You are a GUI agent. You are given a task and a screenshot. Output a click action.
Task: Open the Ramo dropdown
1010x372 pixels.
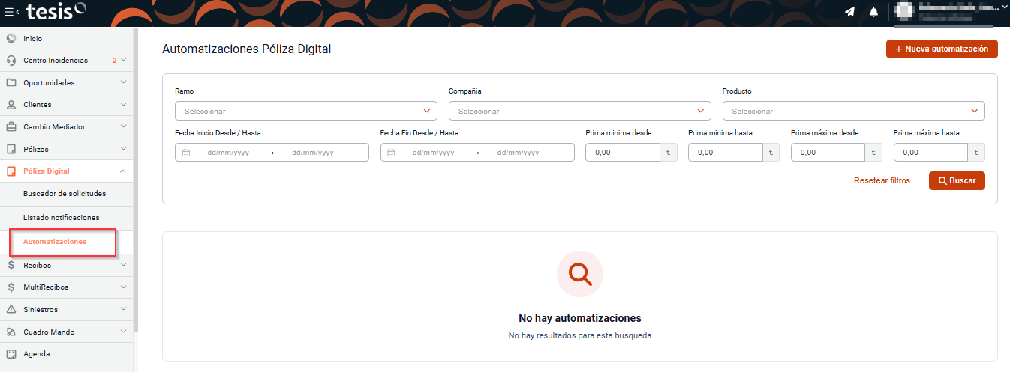(x=306, y=111)
